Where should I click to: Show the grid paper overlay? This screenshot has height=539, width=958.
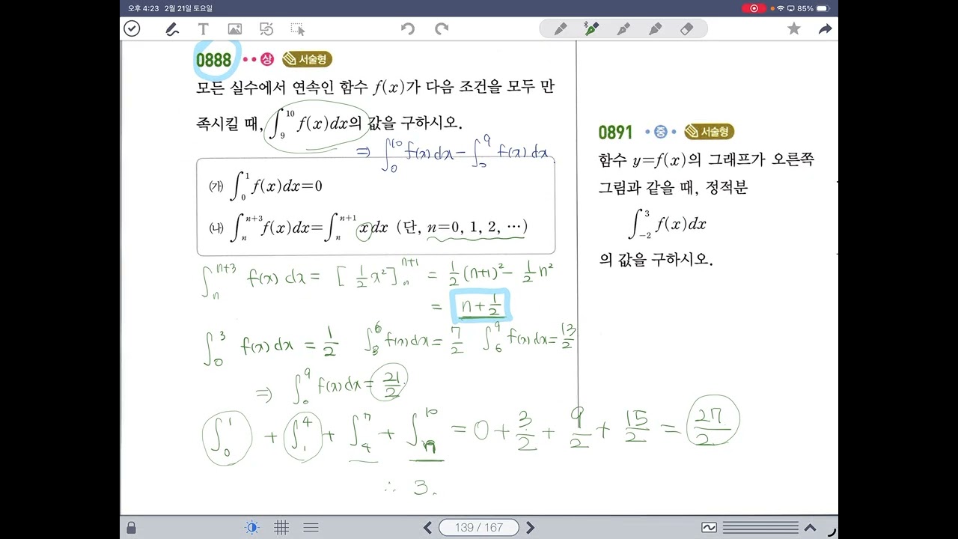(281, 528)
